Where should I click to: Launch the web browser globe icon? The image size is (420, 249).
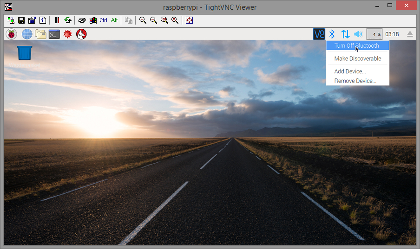tap(27, 34)
